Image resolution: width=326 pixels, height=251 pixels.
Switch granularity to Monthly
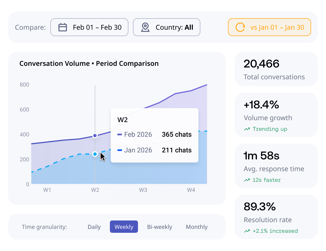[x=197, y=227]
